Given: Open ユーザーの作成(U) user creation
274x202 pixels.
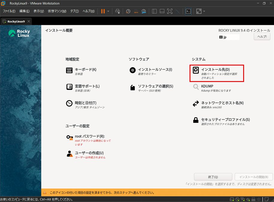Looking at the screenshot, I should [x=86, y=155].
